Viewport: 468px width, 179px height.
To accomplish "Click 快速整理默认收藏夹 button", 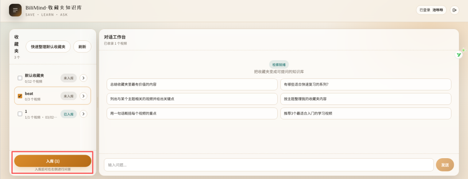I will [x=48, y=46].
